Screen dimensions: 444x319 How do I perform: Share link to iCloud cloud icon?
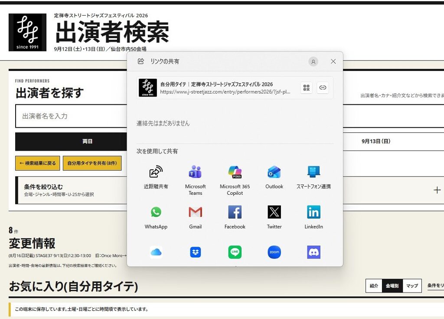(x=156, y=252)
